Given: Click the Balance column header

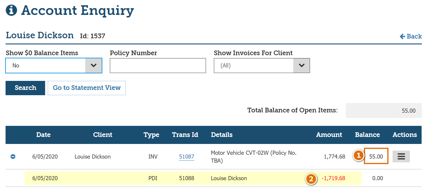Looking at the screenshot, I should (x=367, y=135).
